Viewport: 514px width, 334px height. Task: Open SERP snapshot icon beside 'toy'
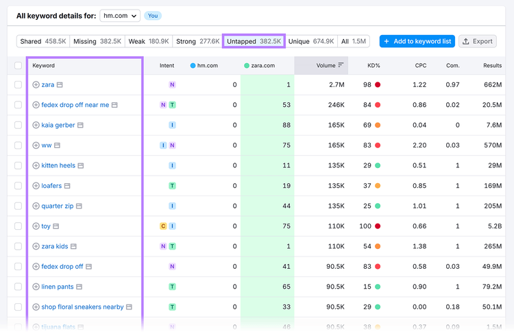pos(56,226)
